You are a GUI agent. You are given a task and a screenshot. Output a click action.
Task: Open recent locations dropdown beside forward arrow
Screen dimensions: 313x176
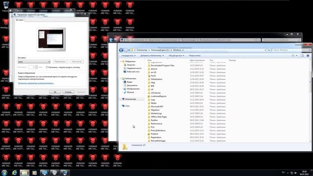click(x=129, y=50)
